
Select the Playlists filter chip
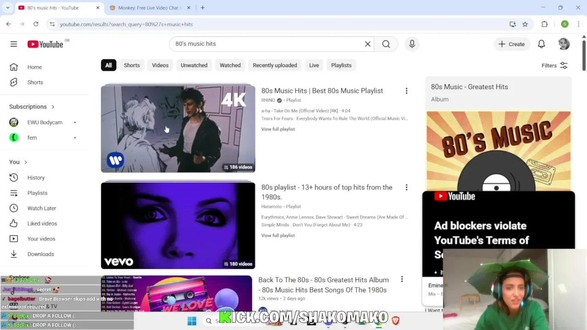(341, 65)
